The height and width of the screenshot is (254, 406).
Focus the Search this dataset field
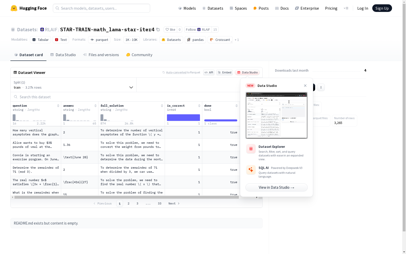[x=125, y=97]
